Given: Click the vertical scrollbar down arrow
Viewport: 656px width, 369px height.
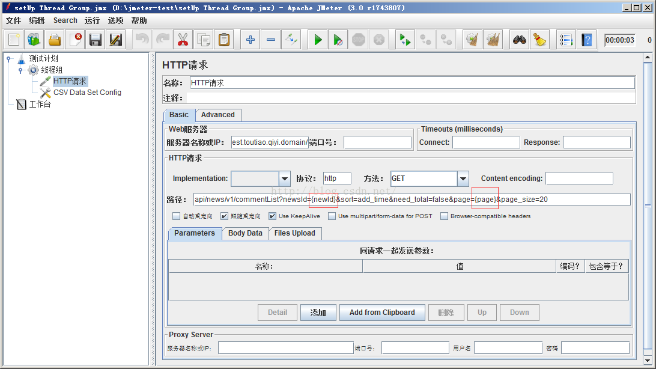Looking at the screenshot, I should coord(648,361).
